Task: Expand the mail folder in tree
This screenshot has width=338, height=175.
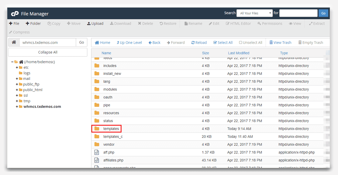Action: [17, 79]
